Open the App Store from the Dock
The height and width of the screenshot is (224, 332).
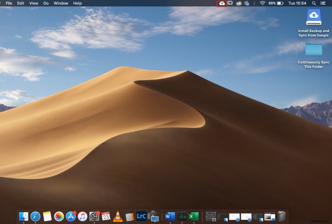point(71,217)
